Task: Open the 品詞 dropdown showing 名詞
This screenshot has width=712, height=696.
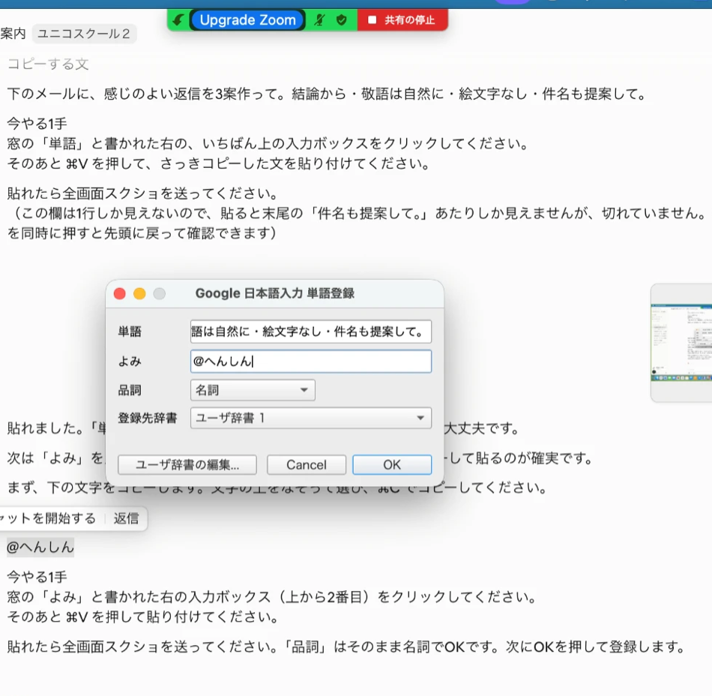Action: click(253, 390)
